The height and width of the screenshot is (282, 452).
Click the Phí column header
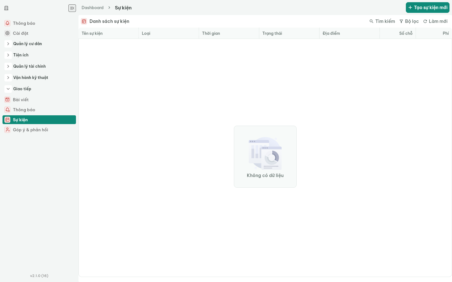tap(434, 33)
